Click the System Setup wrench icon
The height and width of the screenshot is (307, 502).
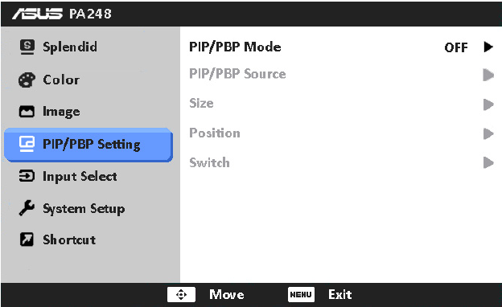point(27,208)
